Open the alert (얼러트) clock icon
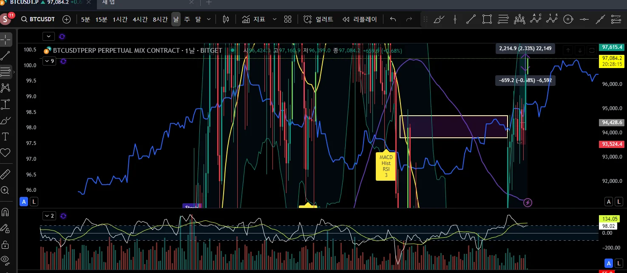Screen dimensions: 627x273 point(307,20)
